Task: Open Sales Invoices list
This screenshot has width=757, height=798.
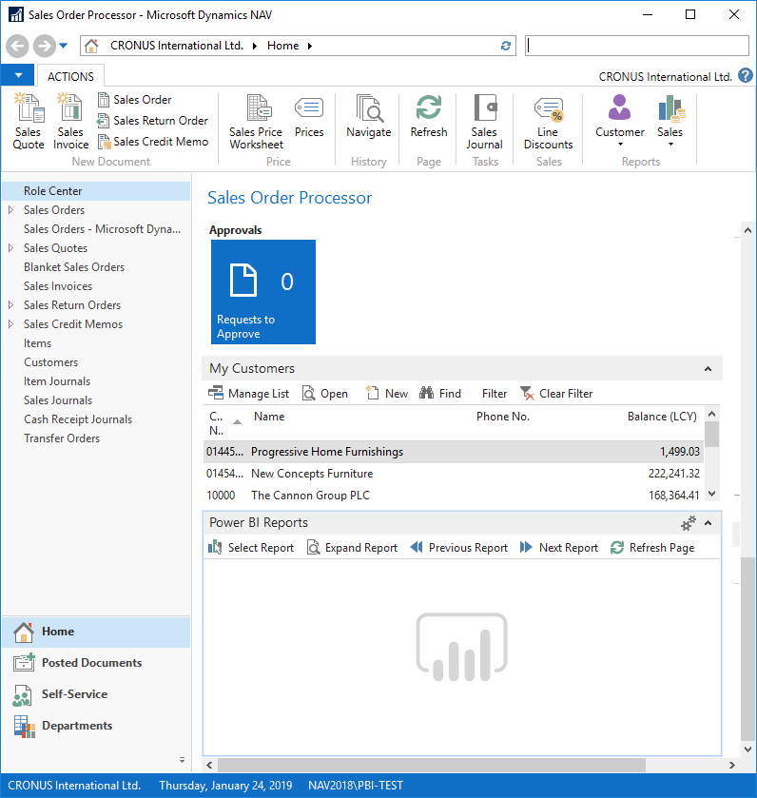Action: pos(58,286)
